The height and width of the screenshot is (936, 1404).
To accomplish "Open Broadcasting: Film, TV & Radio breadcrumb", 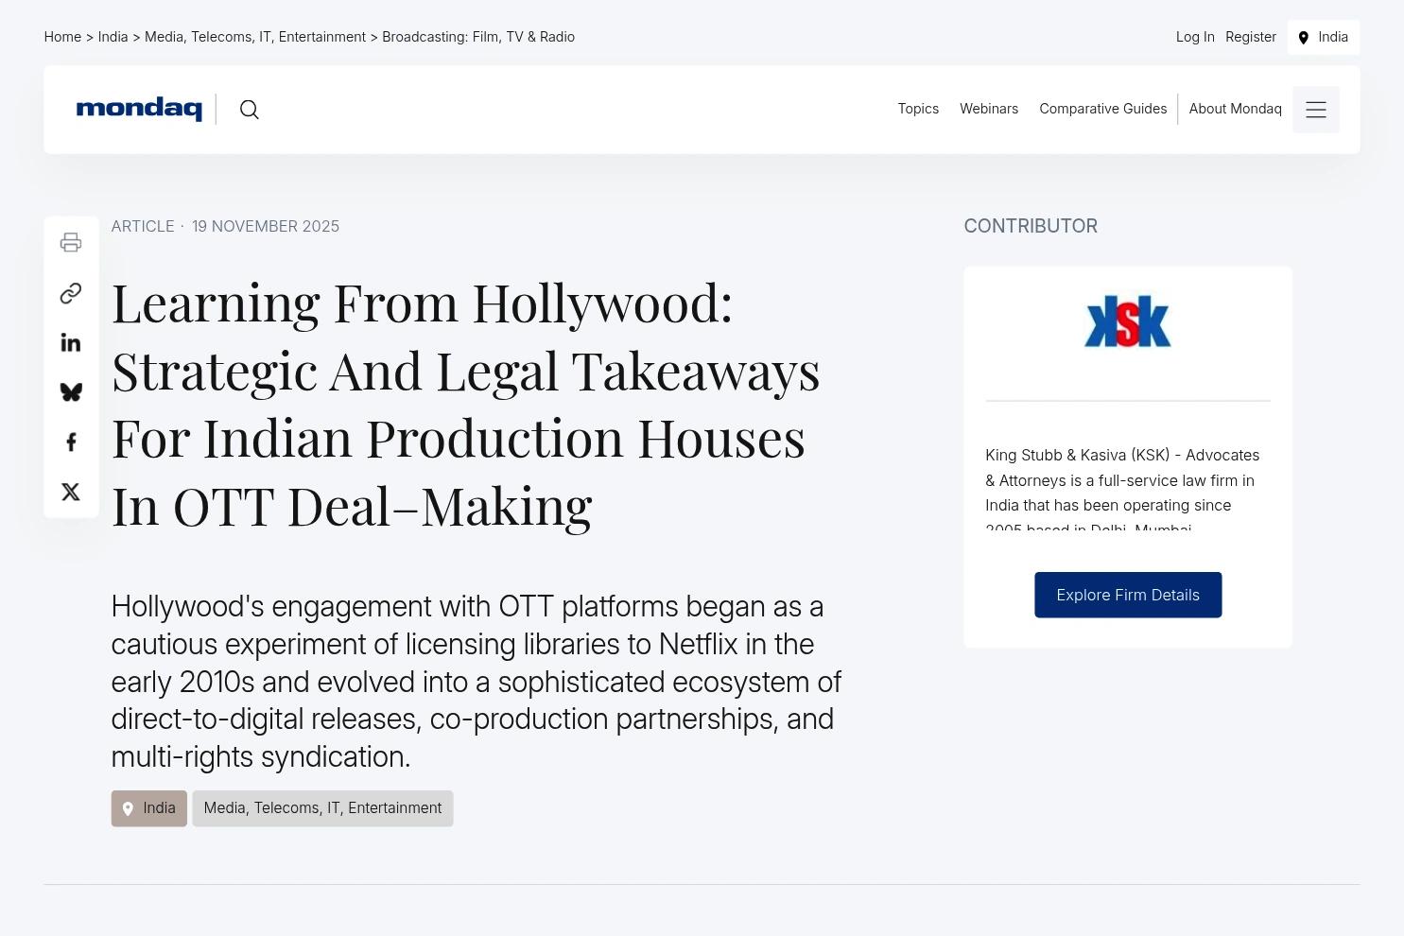I will [x=478, y=37].
